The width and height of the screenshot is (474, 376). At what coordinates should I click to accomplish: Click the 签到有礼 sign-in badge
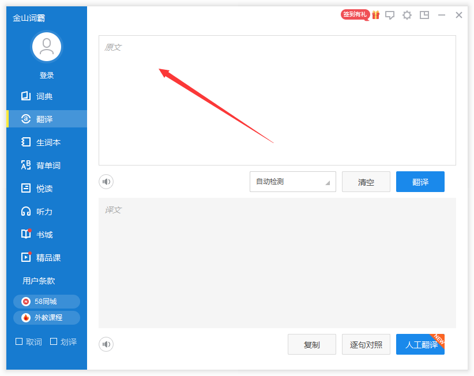(355, 14)
